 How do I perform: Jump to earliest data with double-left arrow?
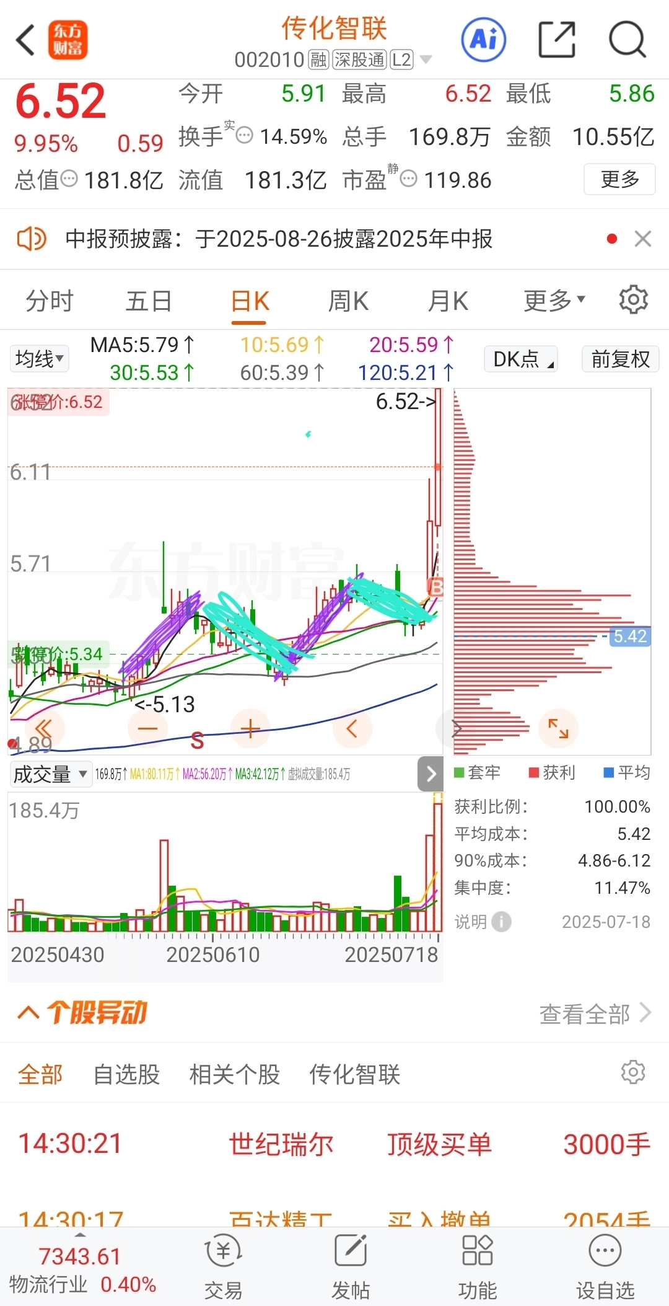point(43,728)
